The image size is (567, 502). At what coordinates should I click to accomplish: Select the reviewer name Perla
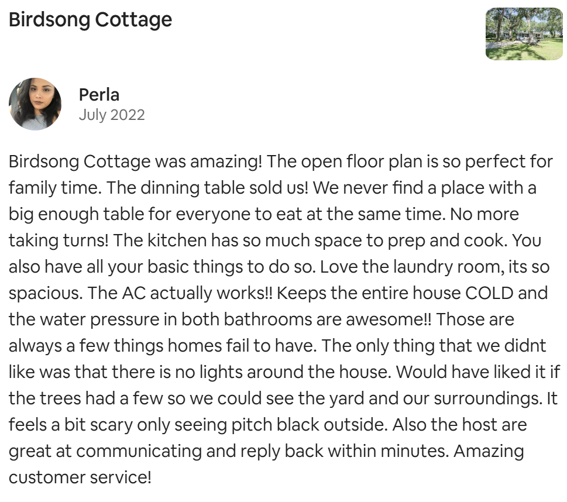click(99, 95)
